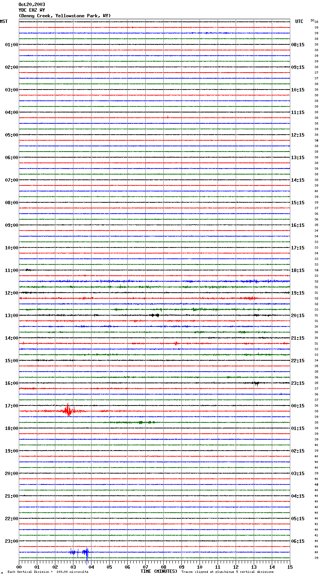
Task: Click the 08:15 UTC time label
Action: 298,45
